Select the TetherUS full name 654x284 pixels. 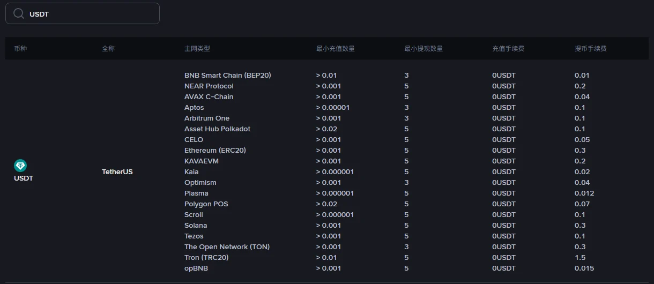point(117,172)
